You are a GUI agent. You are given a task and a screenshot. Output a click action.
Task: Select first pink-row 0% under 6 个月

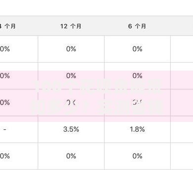point(137,76)
